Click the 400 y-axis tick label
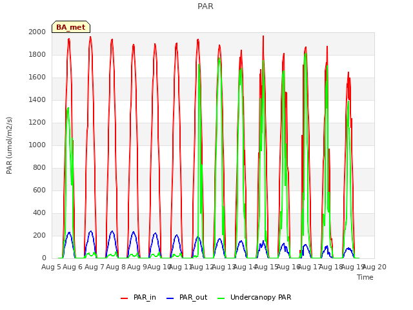 [39, 212]
